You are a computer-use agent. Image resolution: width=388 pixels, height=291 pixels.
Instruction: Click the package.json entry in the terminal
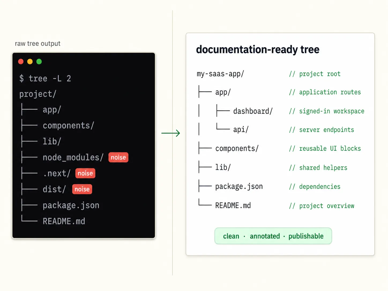[x=71, y=205]
